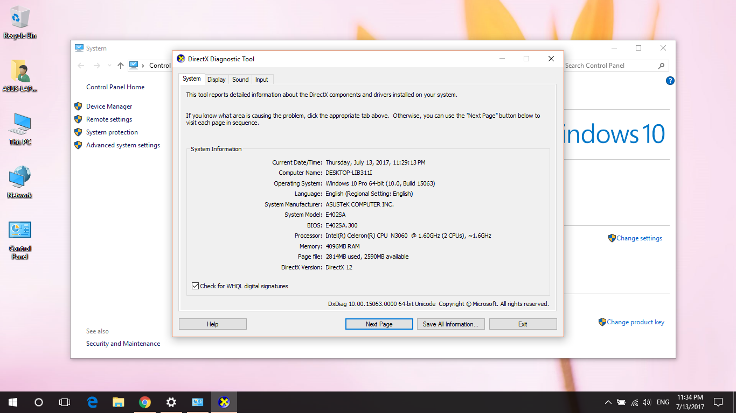Screen dimensions: 736x413
Task: Click the ENG language indicator
Action: (x=663, y=402)
